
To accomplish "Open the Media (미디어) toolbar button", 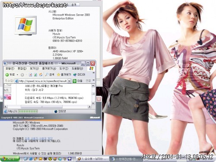I will [79, 75].
